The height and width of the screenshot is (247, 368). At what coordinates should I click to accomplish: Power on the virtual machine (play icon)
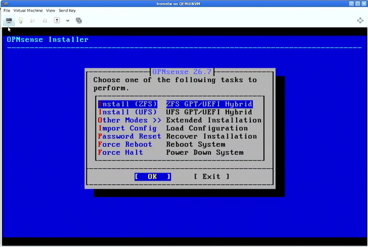(33, 21)
